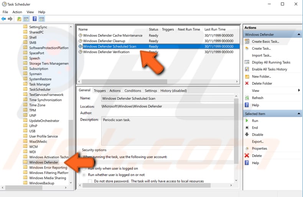The height and width of the screenshot is (197, 303).
Task: Click the Export... action
Action: pyautogui.click(x=258, y=142)
